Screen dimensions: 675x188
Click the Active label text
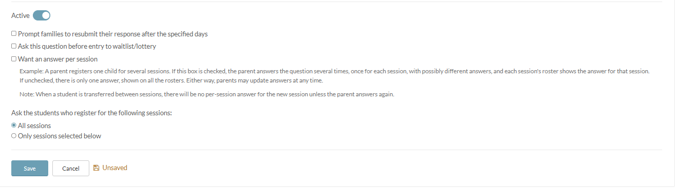pos(21,16)
